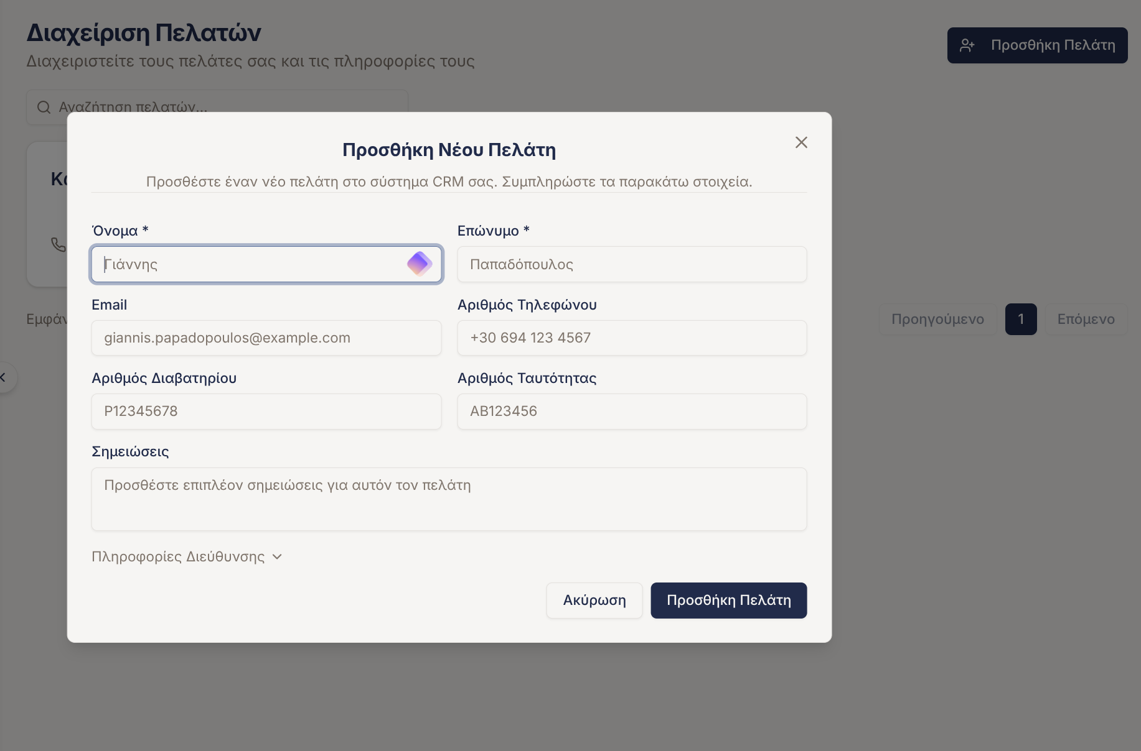
Task: Expand Πληροφορίες Διεύθυνσης section
Action: coord(178,556)
